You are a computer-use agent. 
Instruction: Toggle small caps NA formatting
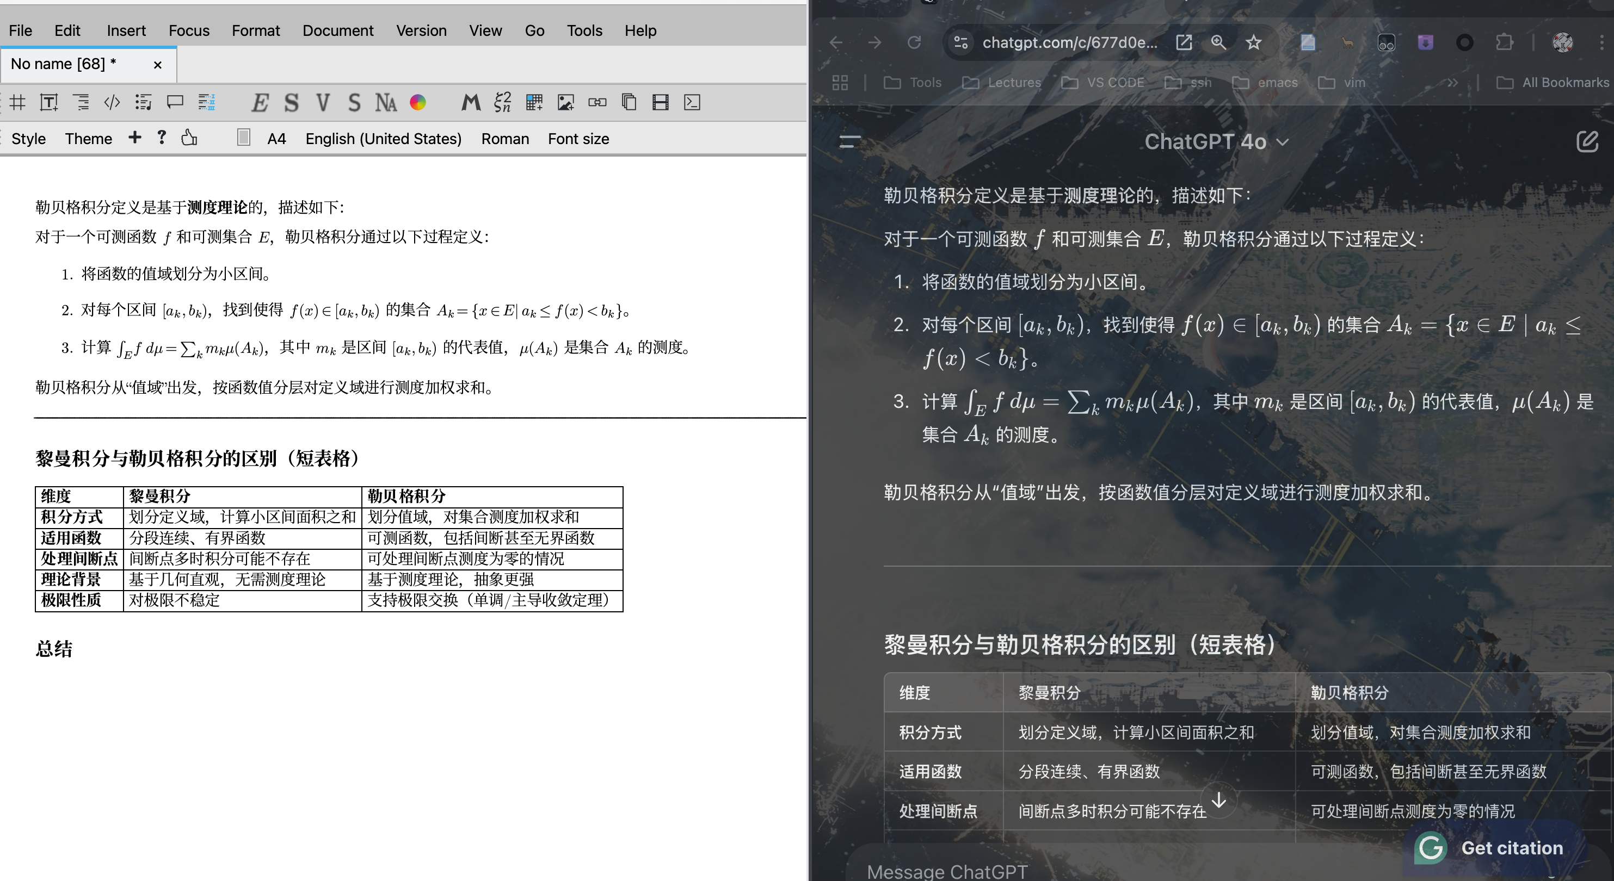[385, 103]
